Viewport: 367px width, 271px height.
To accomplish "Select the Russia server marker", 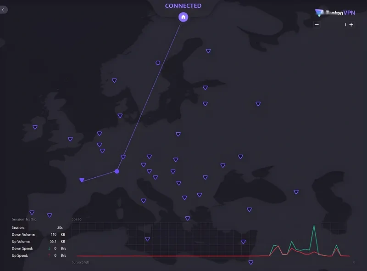I will (x=258, y=104).
